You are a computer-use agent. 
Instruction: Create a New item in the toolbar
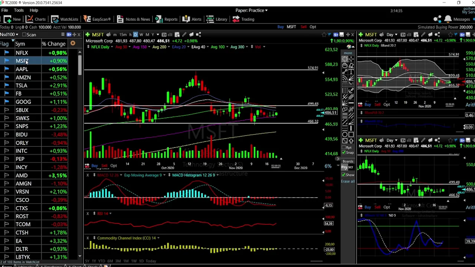tap(12, 19)
